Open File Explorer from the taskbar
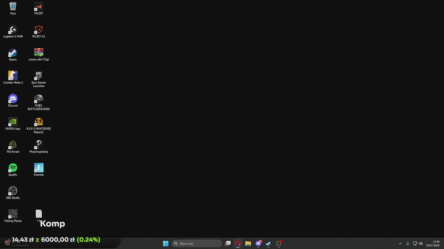The height and width of the screenshot is (249, 444). click(248, 243)
